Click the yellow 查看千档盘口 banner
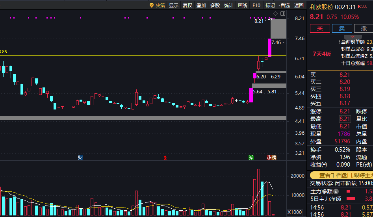This screenshot has width=373, height=217. pos(342,175)
